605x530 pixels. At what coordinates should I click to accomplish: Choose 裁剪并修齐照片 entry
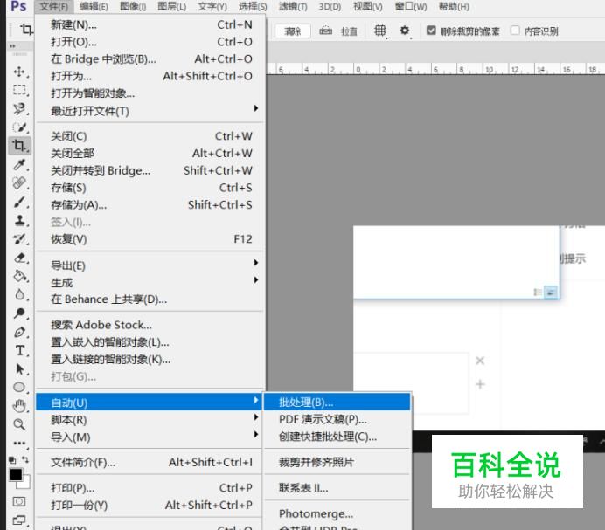[337, 462]
